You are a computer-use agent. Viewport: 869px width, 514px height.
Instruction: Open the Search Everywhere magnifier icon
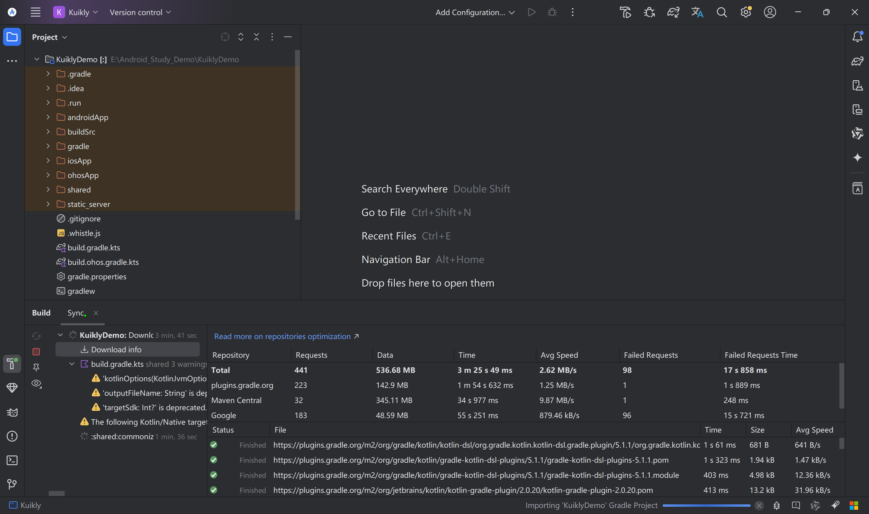(x=721, y=12)
